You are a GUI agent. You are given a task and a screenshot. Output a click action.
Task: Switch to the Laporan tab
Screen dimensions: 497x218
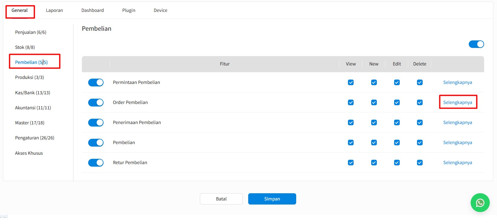pos(54,10)
